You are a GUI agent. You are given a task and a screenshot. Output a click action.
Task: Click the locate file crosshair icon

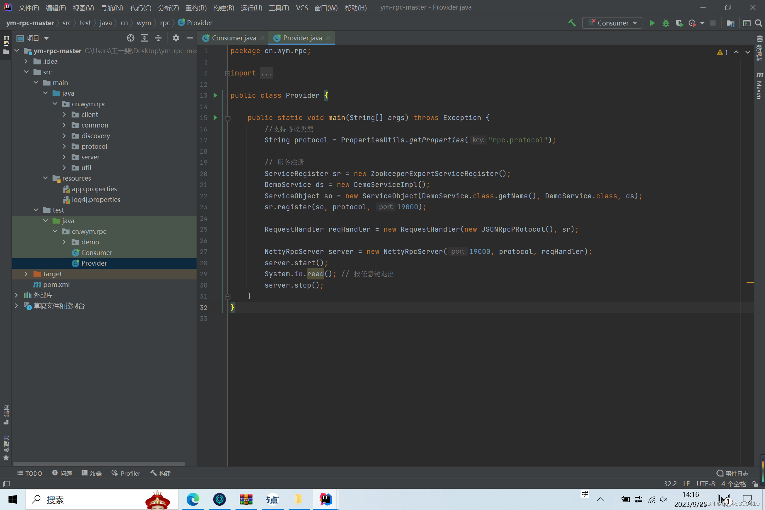[x=130, y=38]
